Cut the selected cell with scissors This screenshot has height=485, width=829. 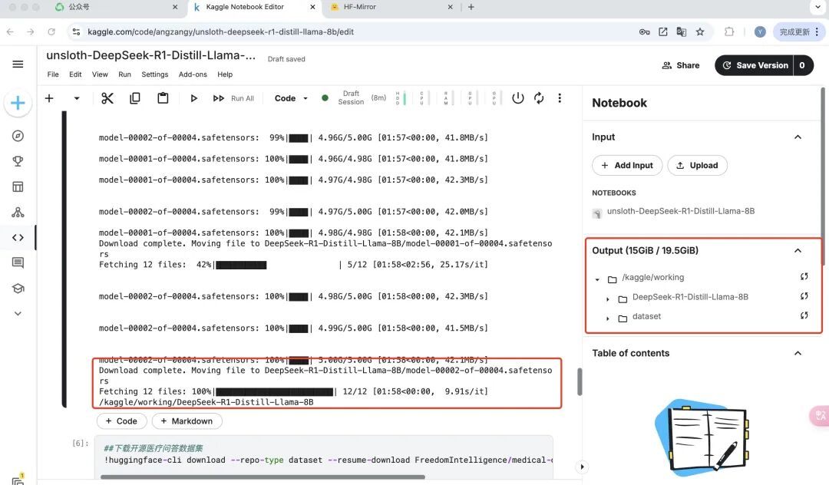107,98
